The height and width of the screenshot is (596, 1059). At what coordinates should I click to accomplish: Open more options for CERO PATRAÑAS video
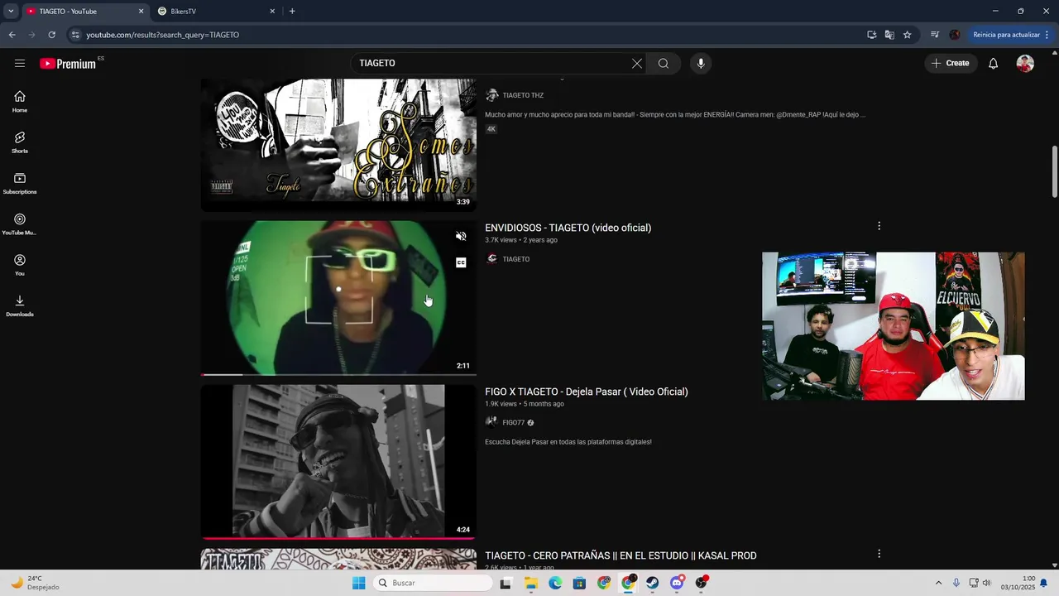(879, 554)
